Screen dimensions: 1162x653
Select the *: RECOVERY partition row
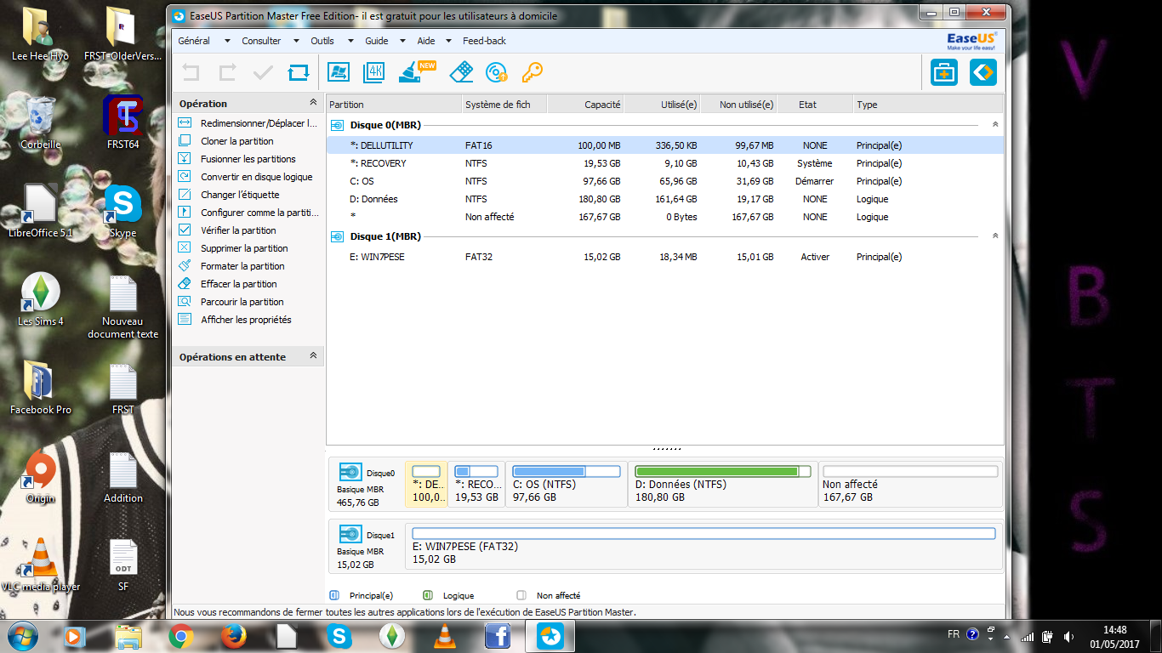point(664,163)
